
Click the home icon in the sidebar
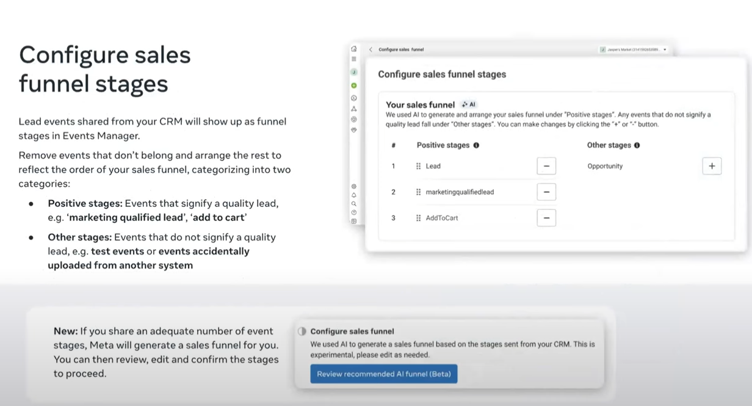pos(354,49)
